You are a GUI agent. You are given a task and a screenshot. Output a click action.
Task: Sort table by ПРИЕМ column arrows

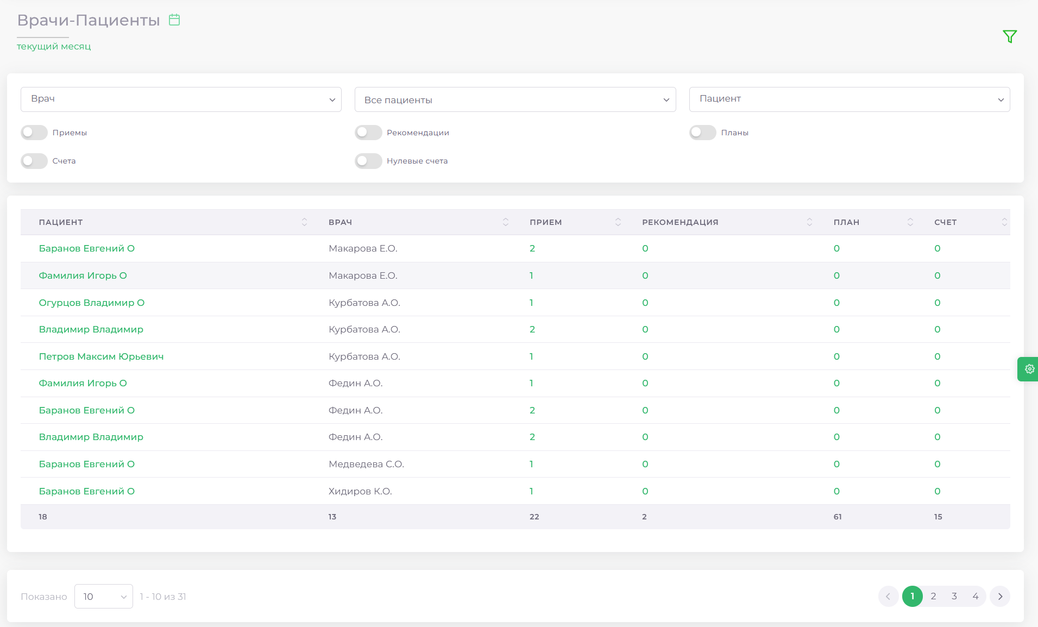[618, 222]
